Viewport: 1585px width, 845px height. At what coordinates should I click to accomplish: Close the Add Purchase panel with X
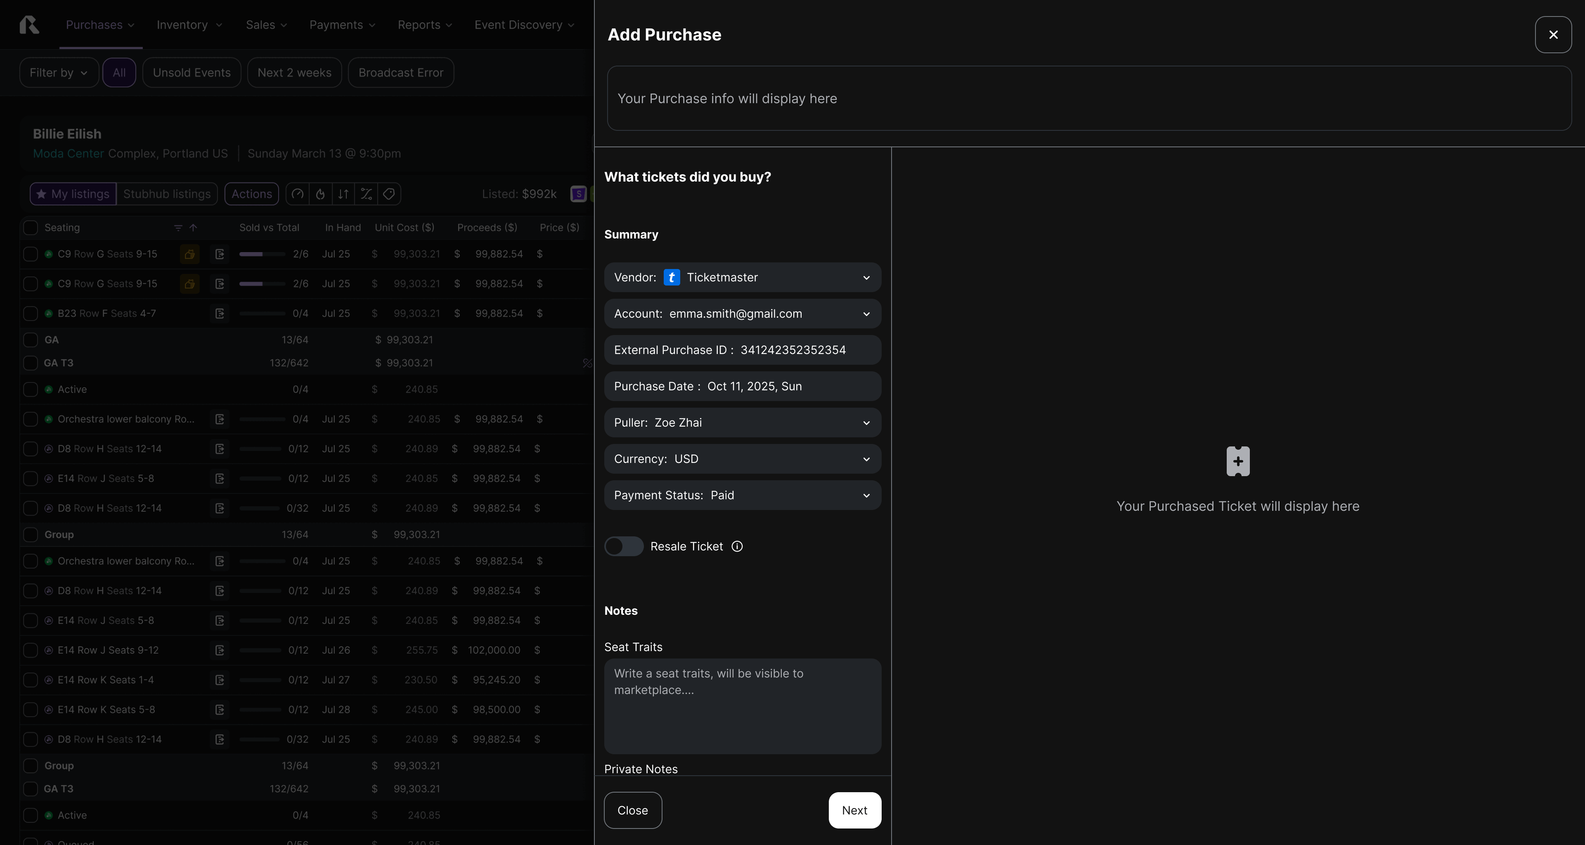point(1552,34)
